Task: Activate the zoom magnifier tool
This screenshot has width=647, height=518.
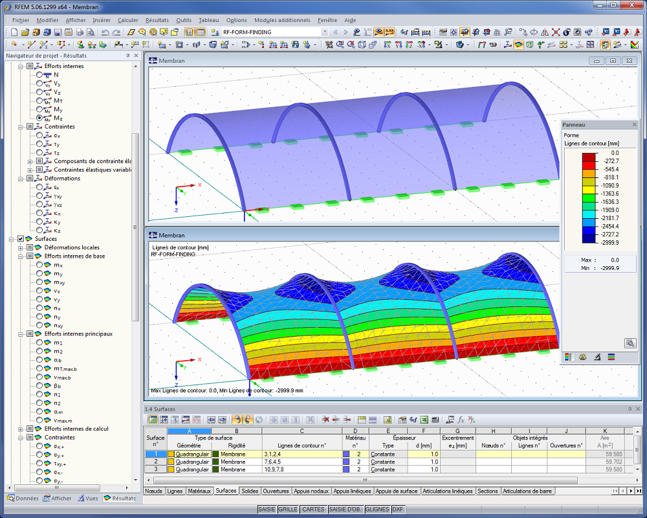Action: pyautogui.click(x=342, y=43)
